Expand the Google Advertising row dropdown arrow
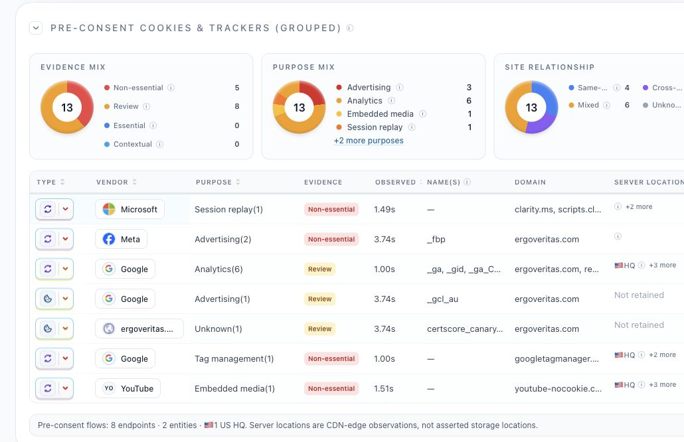Viewport: 684px width, 442px height. pos(66,299)
